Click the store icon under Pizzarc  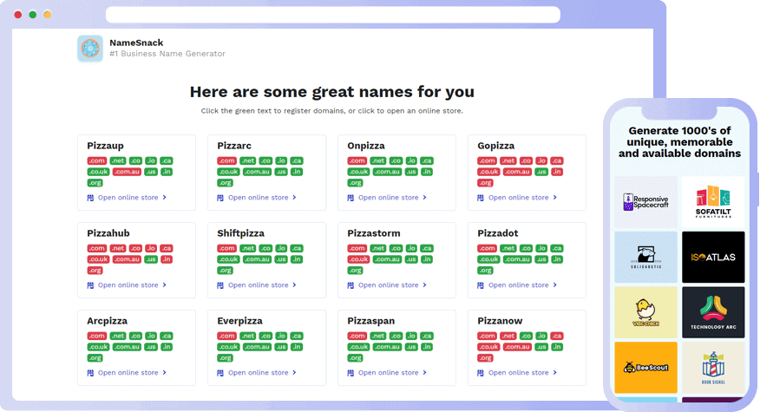220,198
